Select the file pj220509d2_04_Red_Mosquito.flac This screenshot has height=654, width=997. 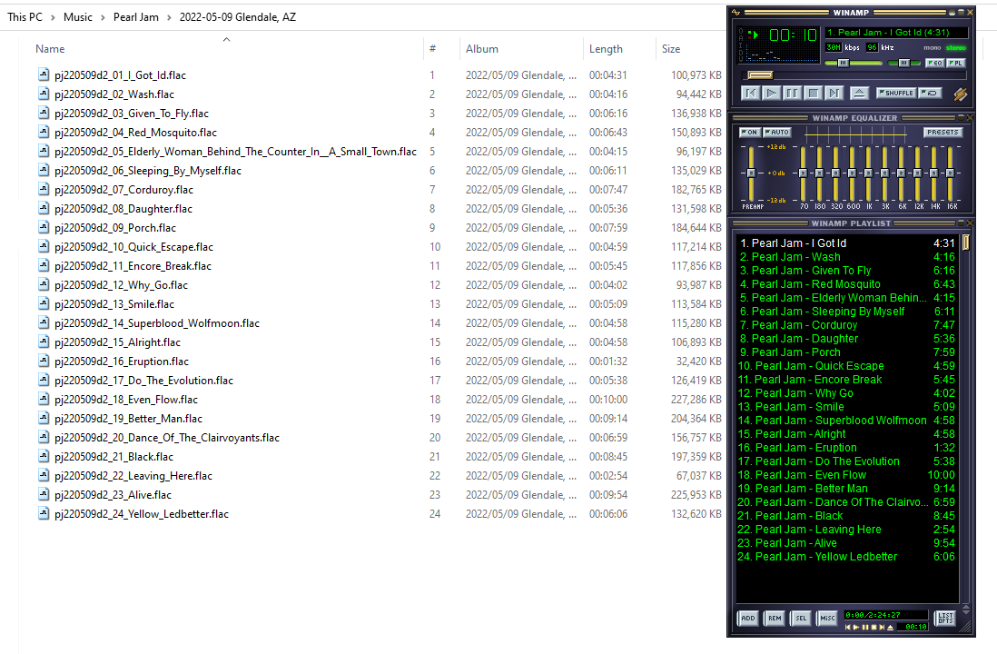coord(135,133)
